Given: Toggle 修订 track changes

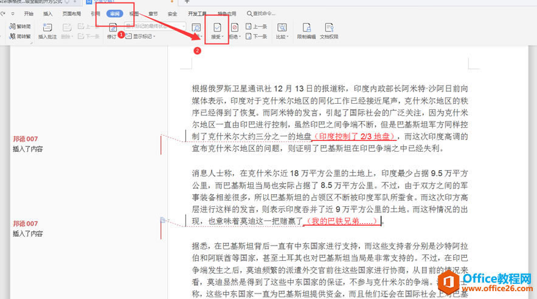Looking at the screenshot, I should click(x=112, y=31).
